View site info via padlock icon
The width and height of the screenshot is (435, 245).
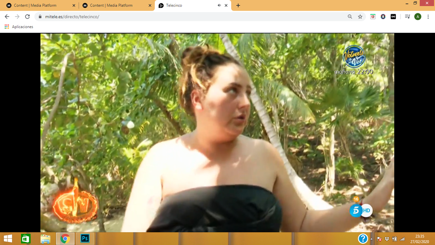[x=40, y=16]
